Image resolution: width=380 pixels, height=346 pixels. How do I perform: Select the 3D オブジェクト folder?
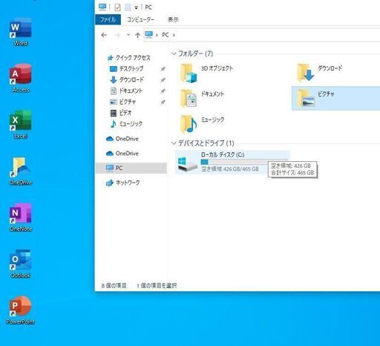(206, 73)
